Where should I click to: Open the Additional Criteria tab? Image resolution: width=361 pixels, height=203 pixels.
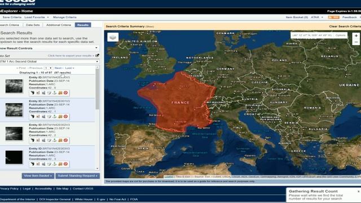(59, 25)
